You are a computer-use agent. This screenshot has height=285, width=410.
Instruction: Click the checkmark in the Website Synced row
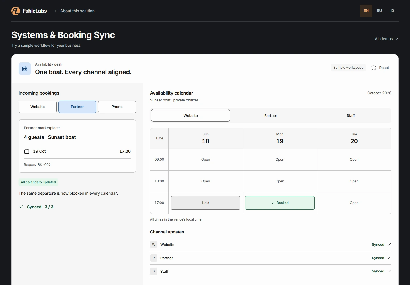389,245
